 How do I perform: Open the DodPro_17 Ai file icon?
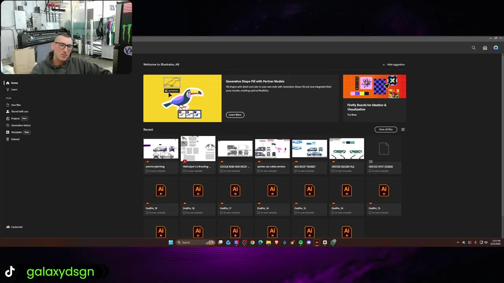click(x=235, y=190)
